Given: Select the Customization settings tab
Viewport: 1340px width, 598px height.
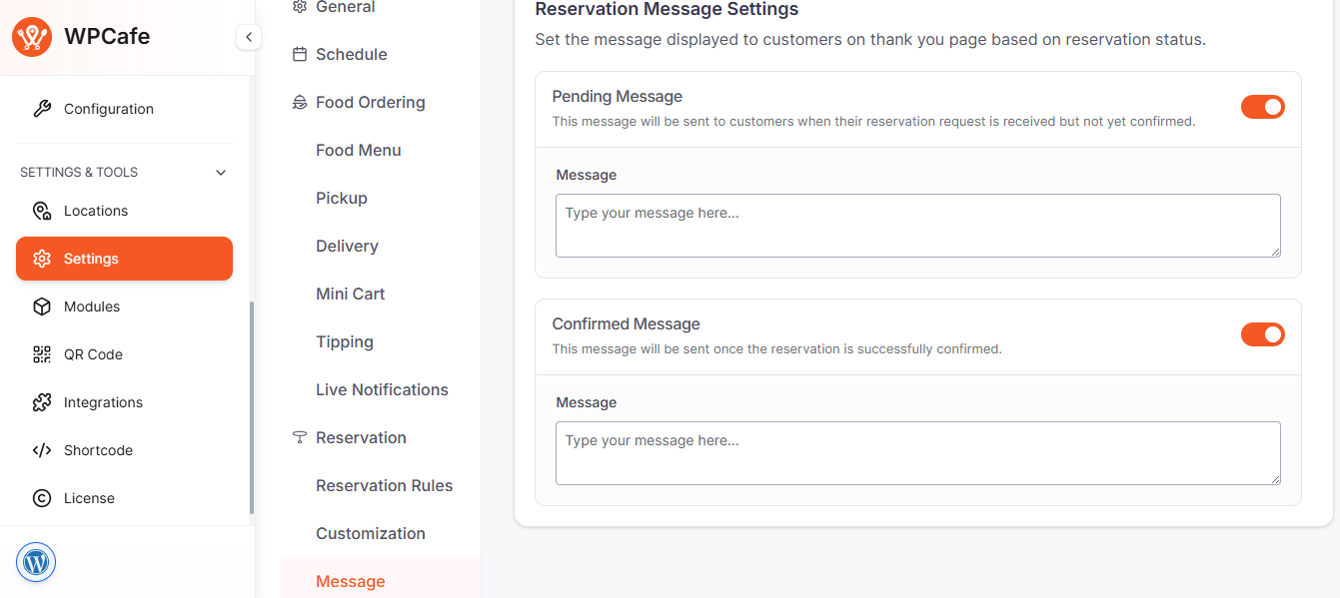Looking at the screenshot, I should click(370, 533).
